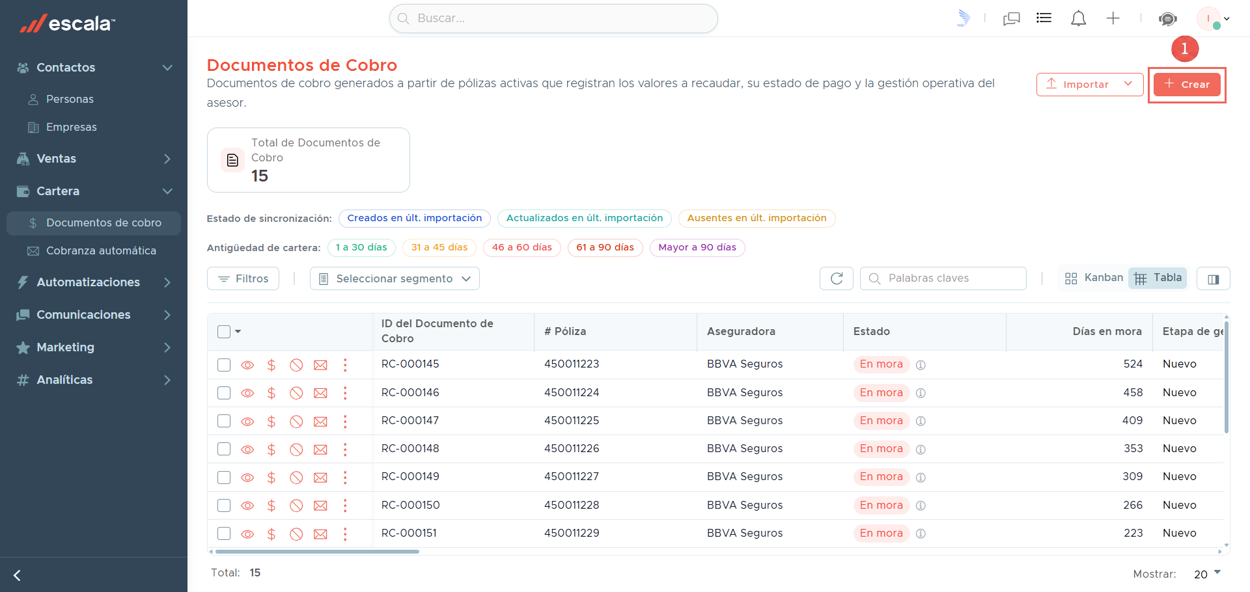This screenshot has width=1250, height=592.
Task: Select the checkbox for RC-000149
Action: (x=224, y=478)
